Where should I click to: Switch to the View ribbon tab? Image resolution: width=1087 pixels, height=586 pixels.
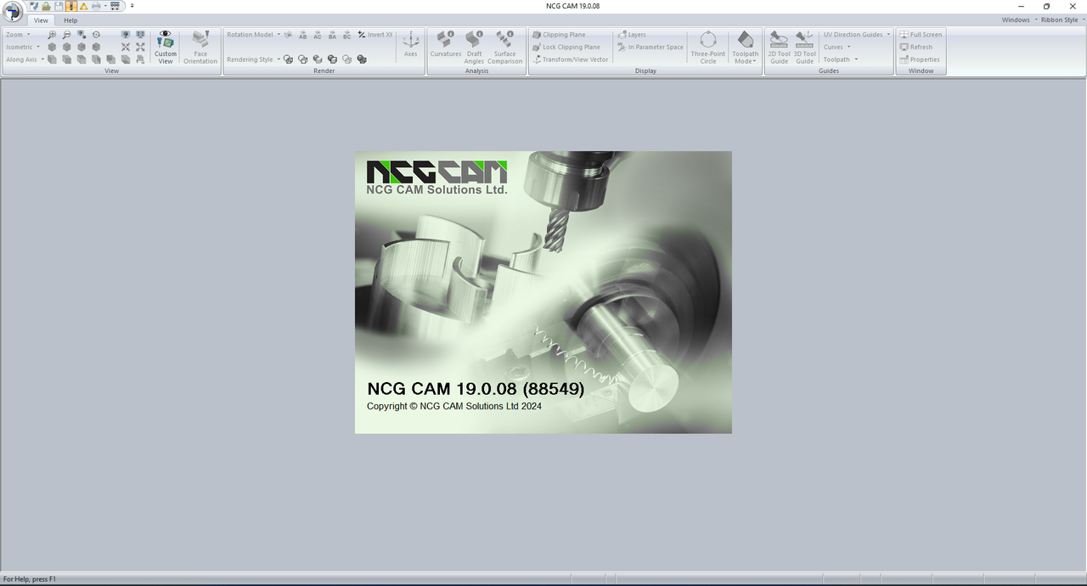41,20
